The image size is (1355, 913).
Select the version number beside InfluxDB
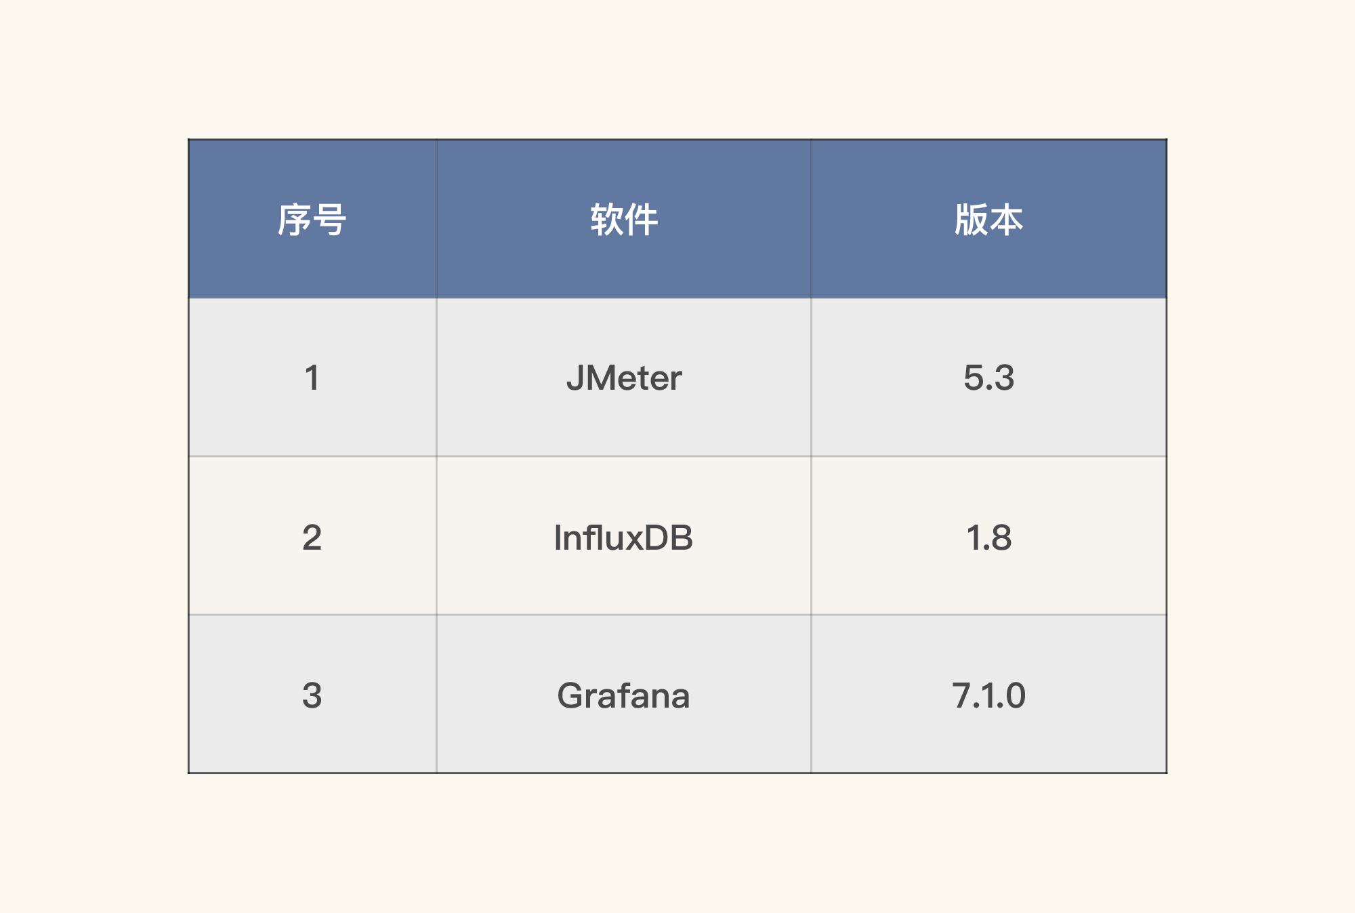988,537
